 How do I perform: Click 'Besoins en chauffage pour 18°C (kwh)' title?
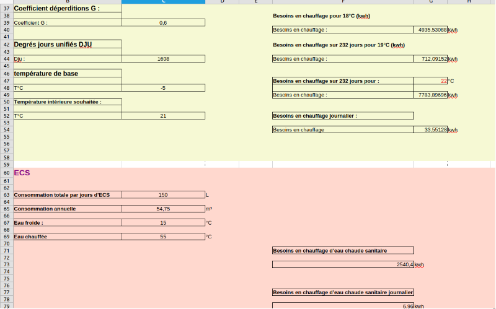pyautogui.click(x=321, y=16)
